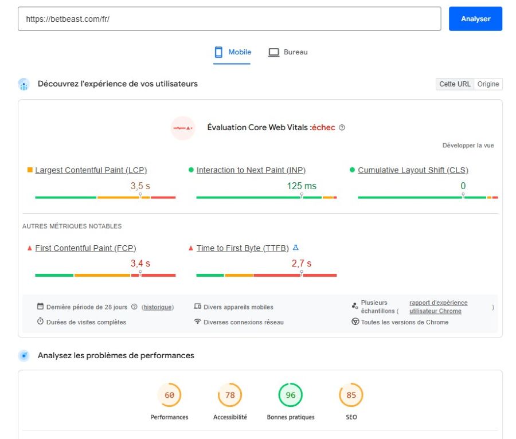Open First Contentful Paint (FCP) link
Viewport: 516px width, 439px height.
point(85,248)
